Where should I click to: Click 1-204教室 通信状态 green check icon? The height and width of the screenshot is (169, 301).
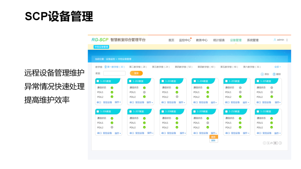[x=208, y=88]
